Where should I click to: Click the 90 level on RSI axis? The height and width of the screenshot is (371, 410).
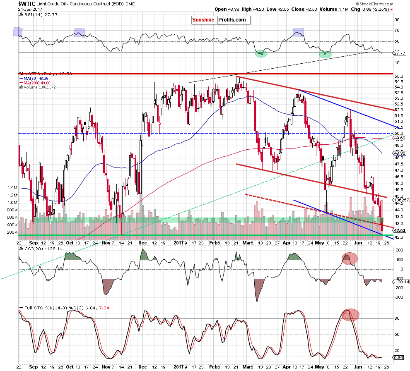pos(397,19)
